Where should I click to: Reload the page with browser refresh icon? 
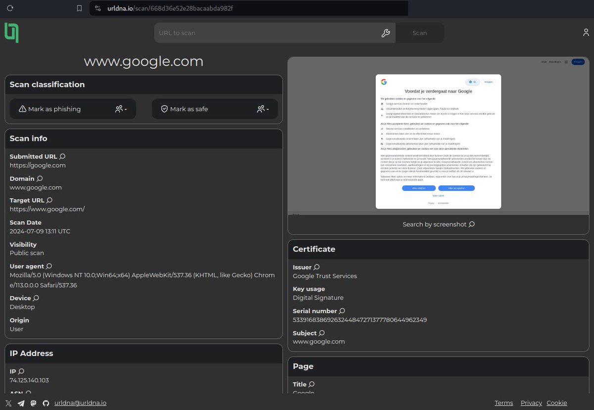[10, 8]
